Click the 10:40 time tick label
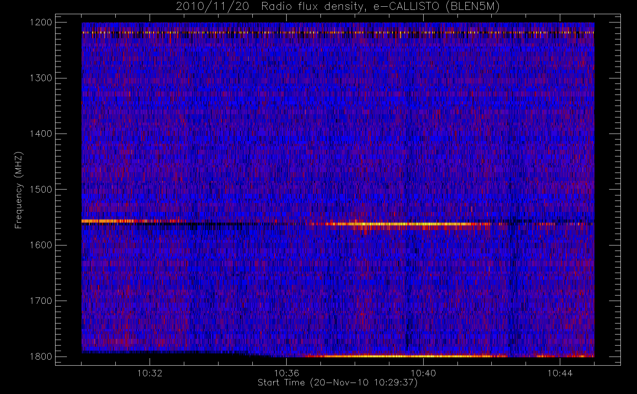Image resolution: width=637 pixels, height=394 pixels. pos(423,373)
